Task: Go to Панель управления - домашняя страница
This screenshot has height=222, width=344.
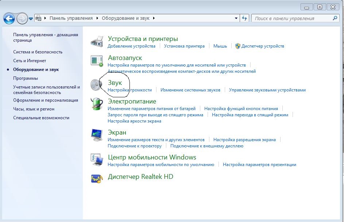Action: click(x=46, y=37)
